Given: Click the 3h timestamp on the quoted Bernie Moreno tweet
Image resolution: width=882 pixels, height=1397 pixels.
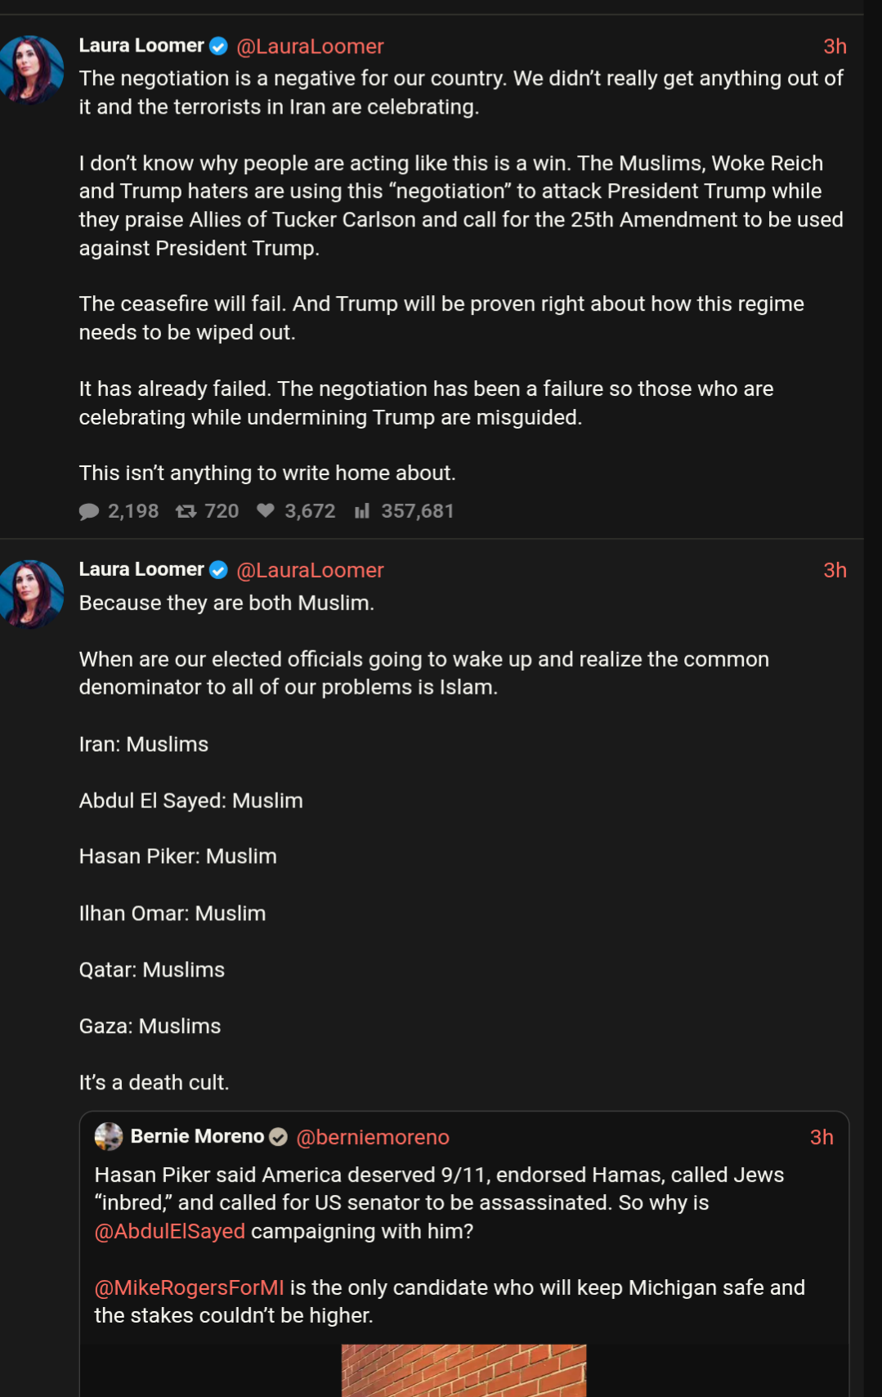Looking at the screenshot, I should tap(822, 1137).
